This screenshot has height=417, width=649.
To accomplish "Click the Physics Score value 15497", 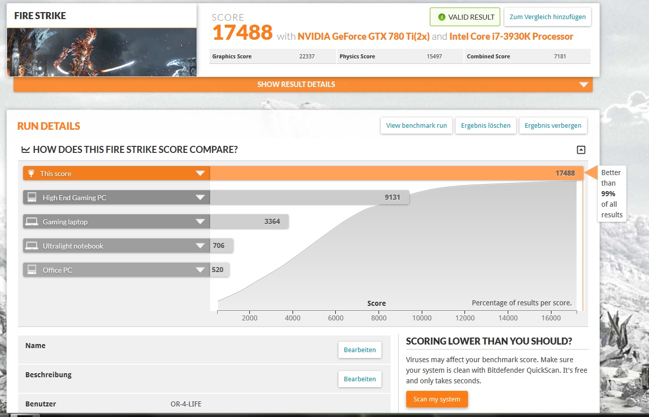I will (x=434, y=56).
